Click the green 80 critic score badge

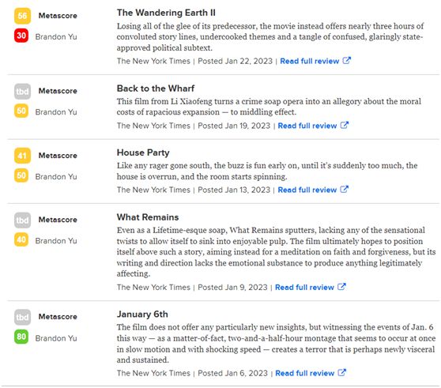click(x=21, y=337)
